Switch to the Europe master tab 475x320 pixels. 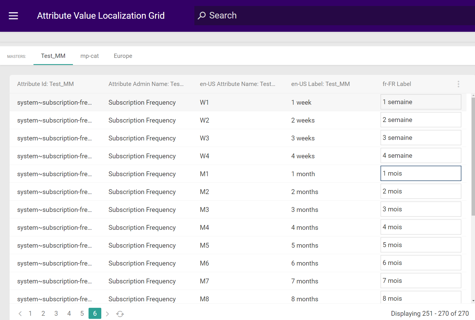pyautogui.click(x=123, y=56)
